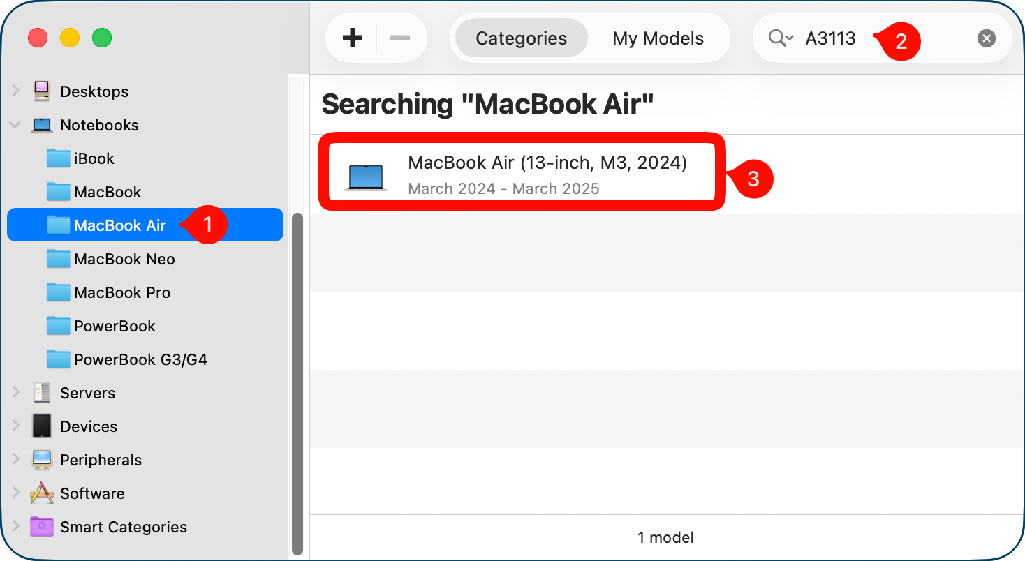This screenshot has height=561, width=1025.
Task: Select the Smart Categories label
Action: 124,527
